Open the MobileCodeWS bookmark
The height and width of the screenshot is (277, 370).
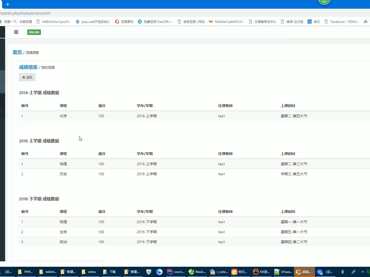pyautogui.click(x=226, y=22)
